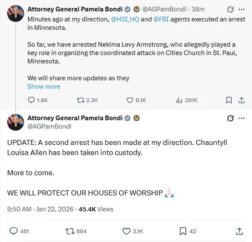Share the first tweet

(x=241, y=100)
